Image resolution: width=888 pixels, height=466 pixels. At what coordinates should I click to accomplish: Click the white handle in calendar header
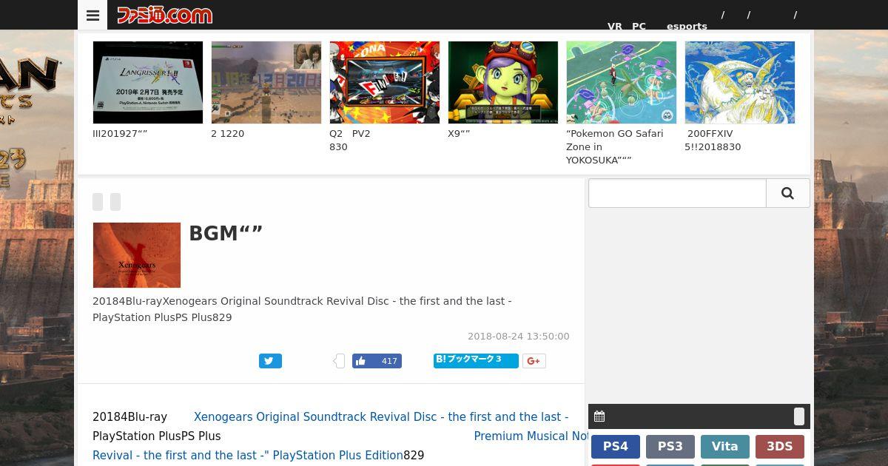pos(799,416)
